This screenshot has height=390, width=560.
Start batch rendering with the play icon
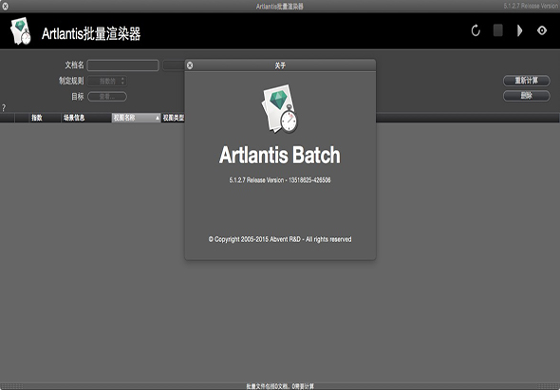coord(519,30)
